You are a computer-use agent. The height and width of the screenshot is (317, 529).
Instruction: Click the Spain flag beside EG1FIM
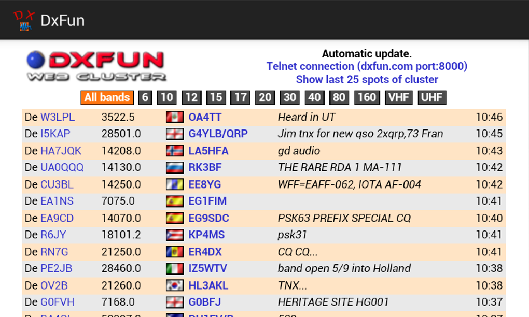point(175,201)
